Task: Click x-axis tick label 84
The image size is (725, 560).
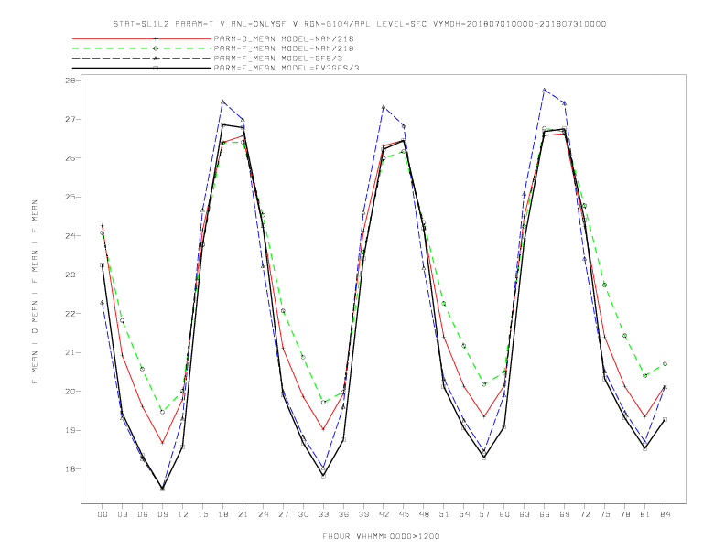Action: [665, 514]
